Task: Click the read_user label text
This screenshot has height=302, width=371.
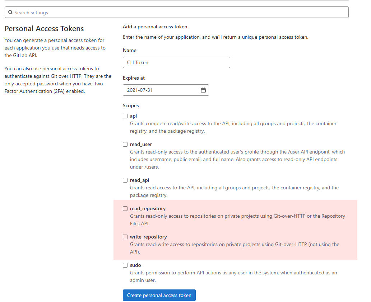Action: (141, 144)
